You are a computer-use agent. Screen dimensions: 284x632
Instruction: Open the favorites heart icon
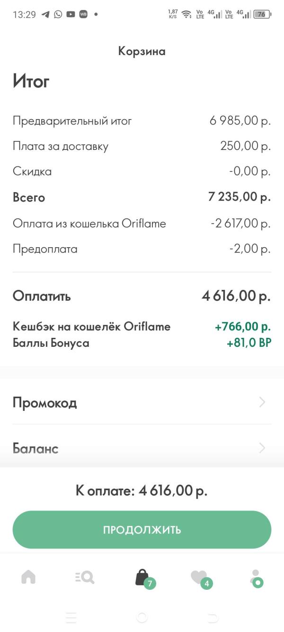[199, 577]
